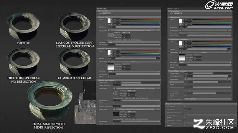Toggle the Invert checkbox at the bottom of the left Parameters section
Image resolution: width=238 pixels, height=133 pixels.
pyautogui.click(x=114, y=124)
